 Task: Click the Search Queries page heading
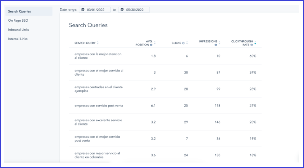pyautogui.click(x=88, y=25)
